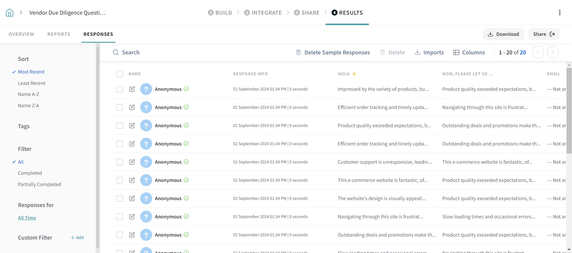Viewport: 572px width, 253px height.
Task: Open the three-dot more options menu
Action: click(559, 13)
